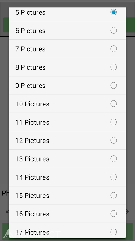Select the 5 Pictures radio button
The height and width of the screenshot is (241, 135).
click(x=113, y=12)
